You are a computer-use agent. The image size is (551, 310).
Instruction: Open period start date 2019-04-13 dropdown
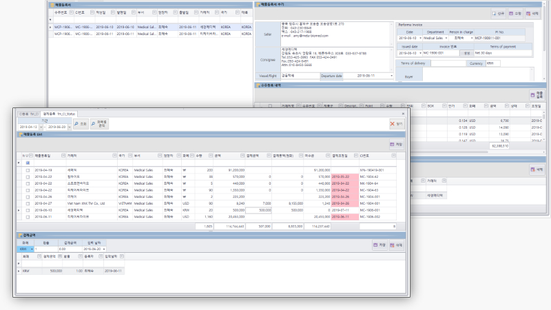click(x=41, y=127)
